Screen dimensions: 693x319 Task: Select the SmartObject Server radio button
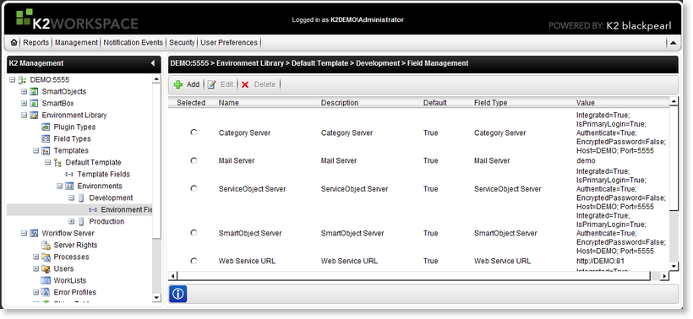pyautogui.click(x=194, y=233)
